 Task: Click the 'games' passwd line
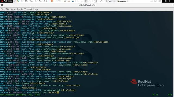coord(26,12)
